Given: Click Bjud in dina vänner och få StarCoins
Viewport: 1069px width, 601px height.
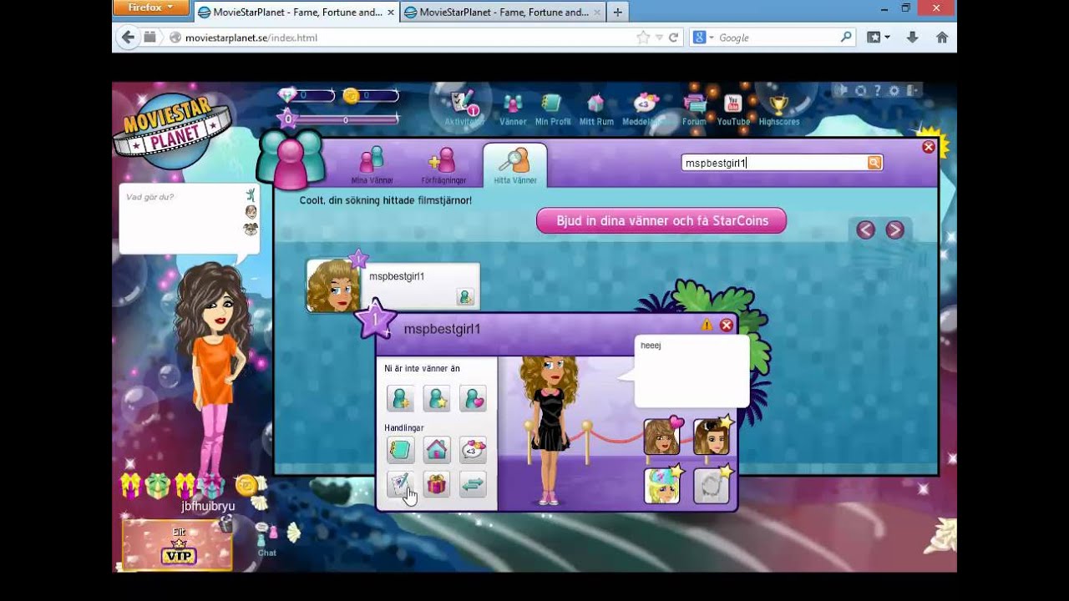Looking at the screenshot, I should click(x=661, y=221).
